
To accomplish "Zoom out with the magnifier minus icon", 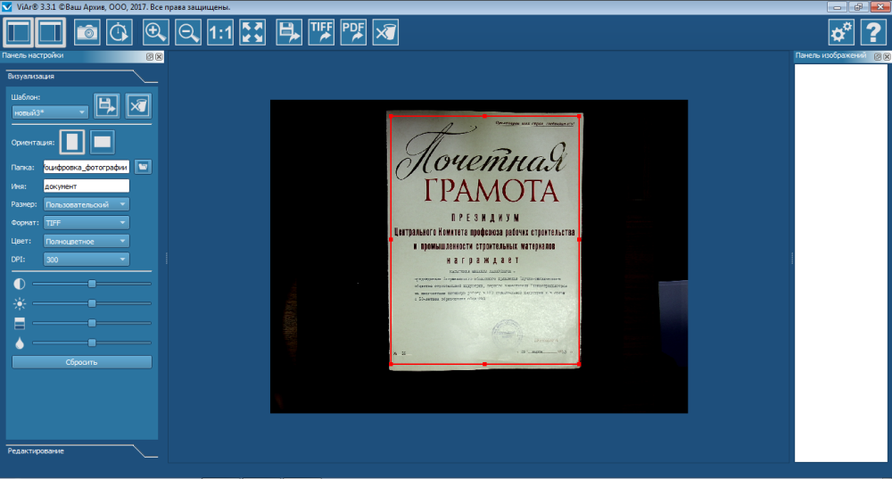I will [188, 32].
